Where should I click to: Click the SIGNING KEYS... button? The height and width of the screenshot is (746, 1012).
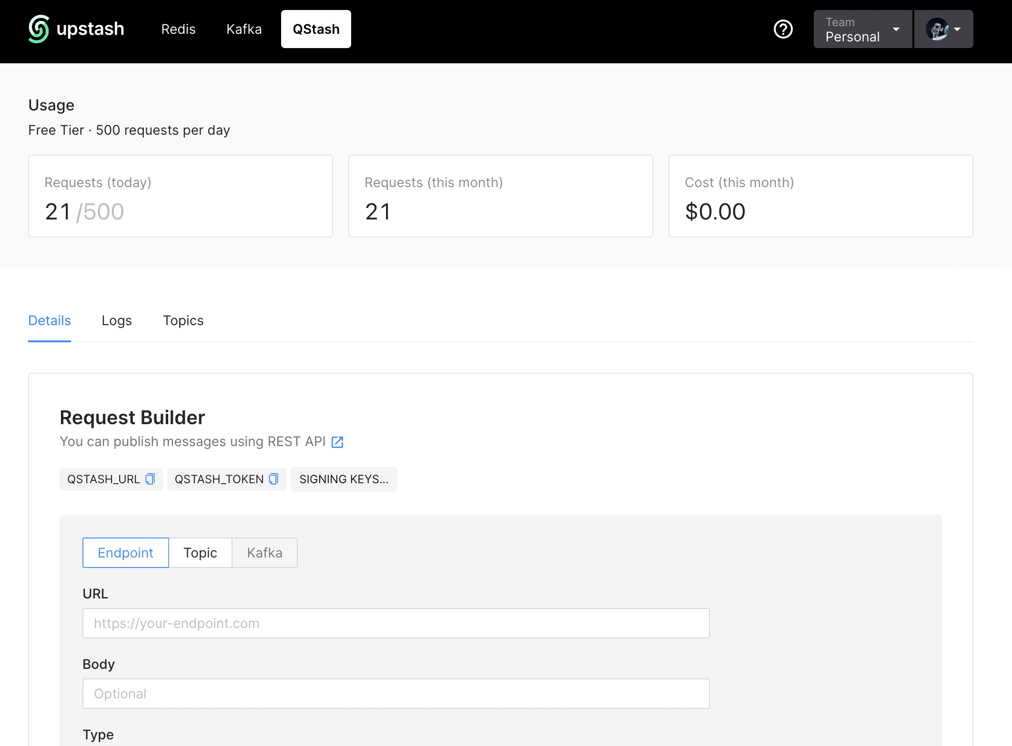(344, 479)
